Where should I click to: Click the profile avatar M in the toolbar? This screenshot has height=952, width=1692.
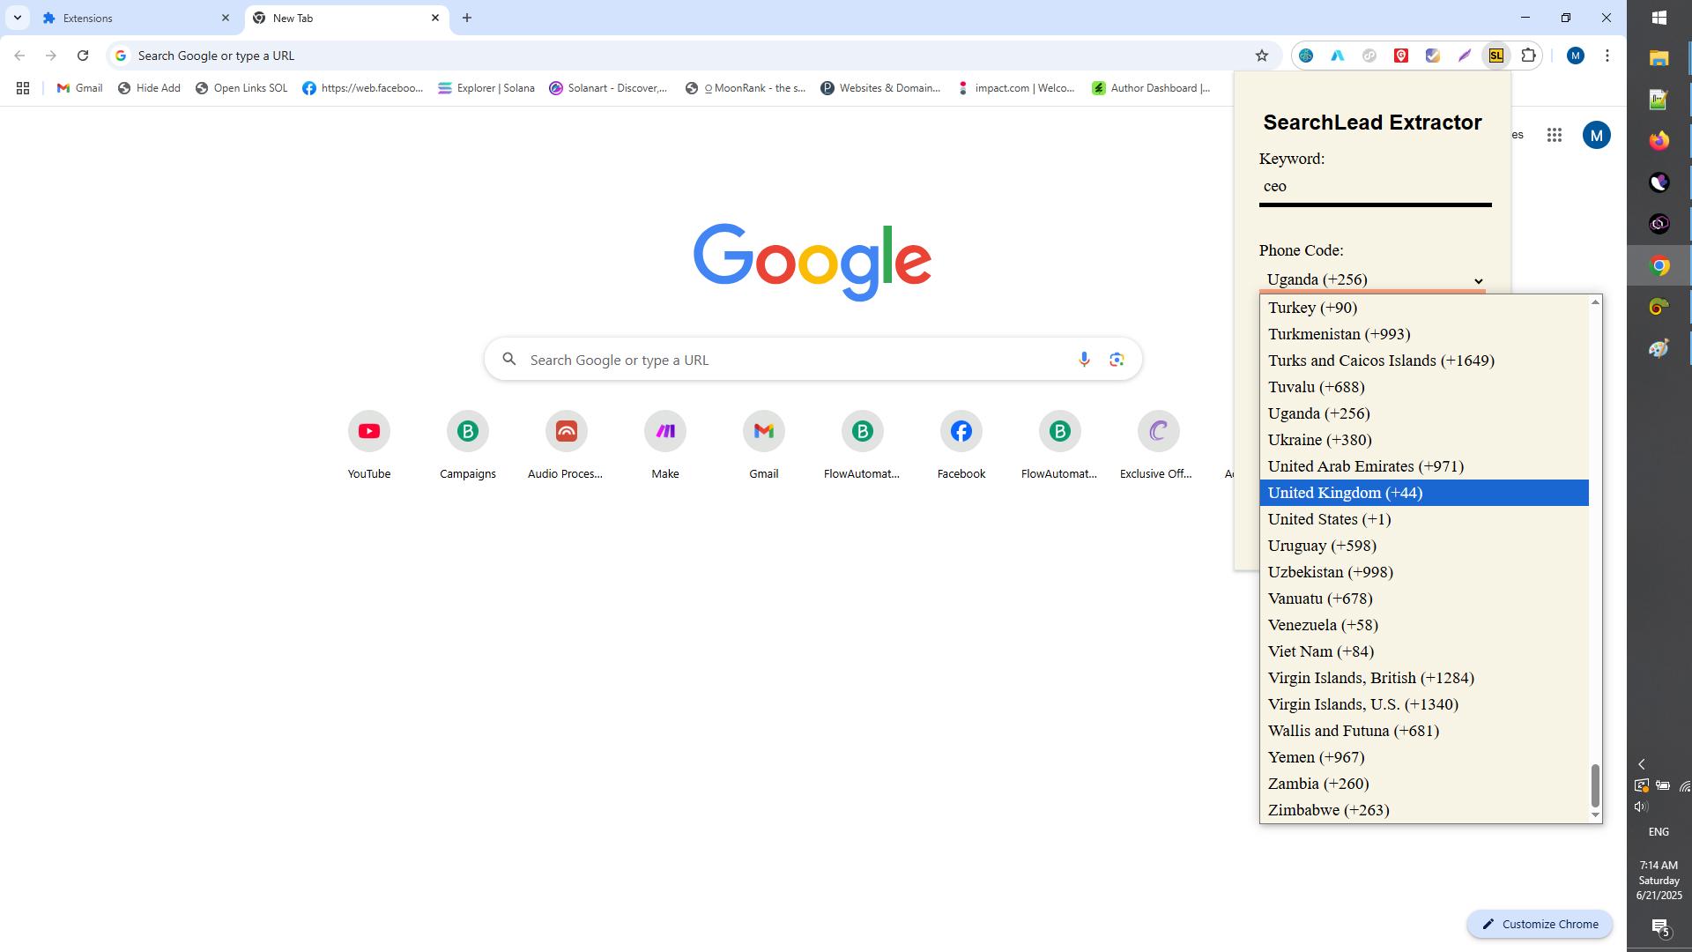pyautogui.click(x=1577, y=55)
